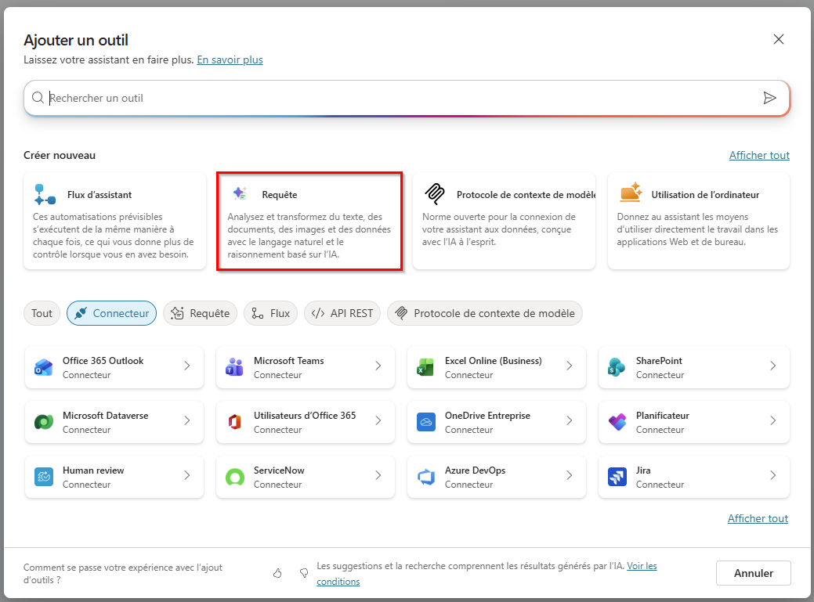This screenshot has width=814, height=602.
Task: Expand the Microsoft Dataverse chevron
Action: (x=187, y=420)
